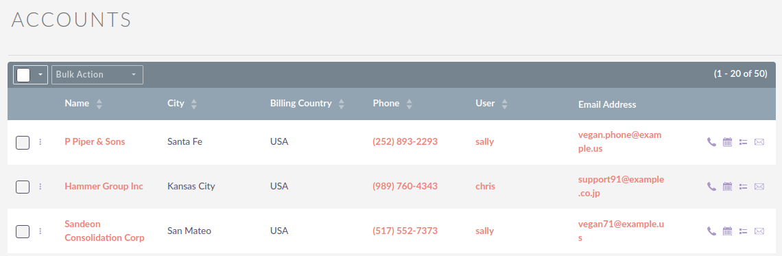Open the Bulk Action dropdown
782x256 pixels.
tap(97, 74)
